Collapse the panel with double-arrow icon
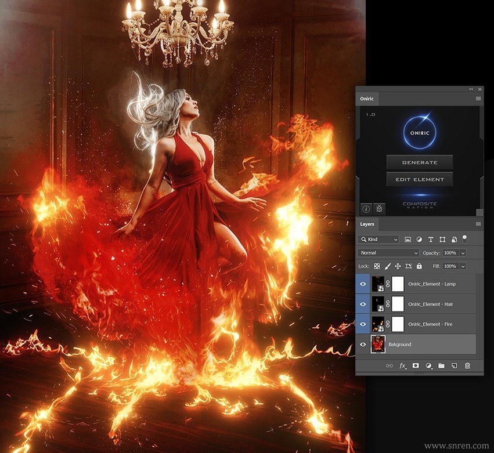 coord(471,89)
